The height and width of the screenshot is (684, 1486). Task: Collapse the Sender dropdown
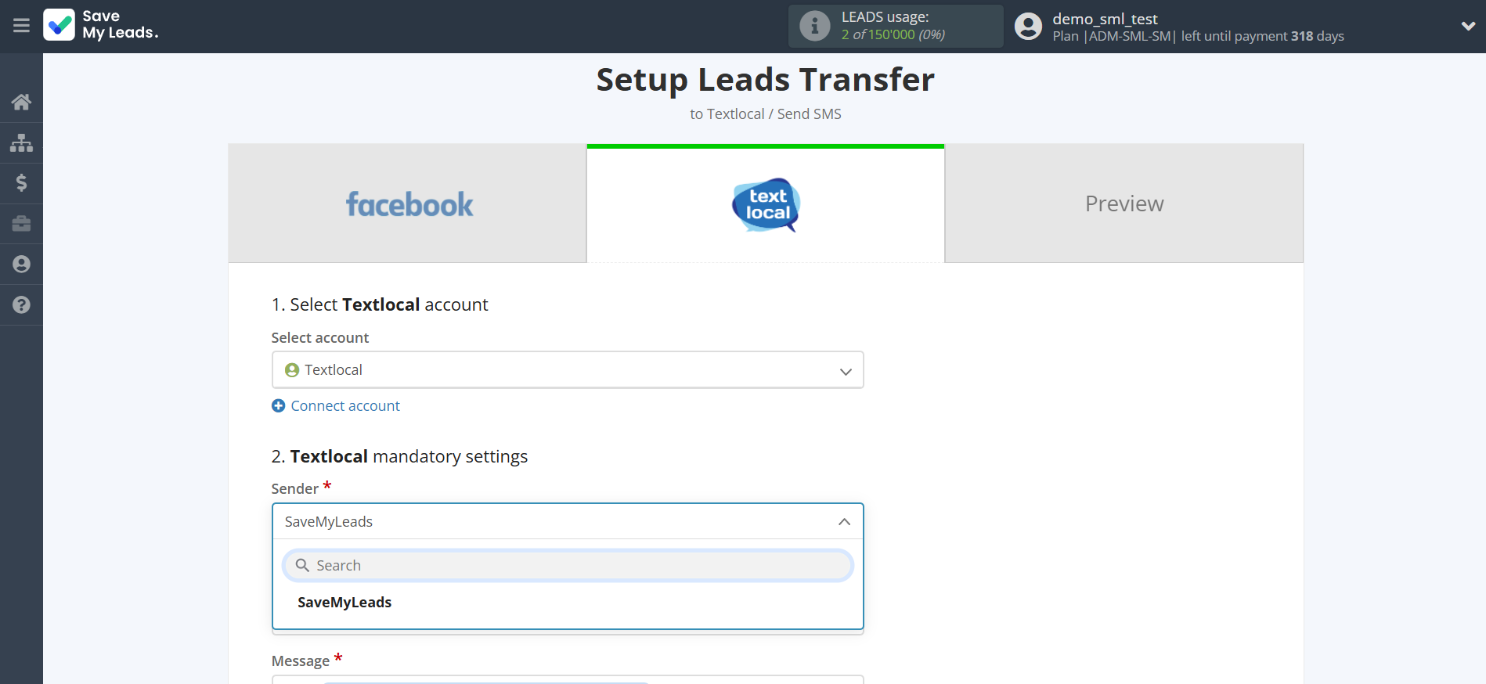(x=568, y=521)
